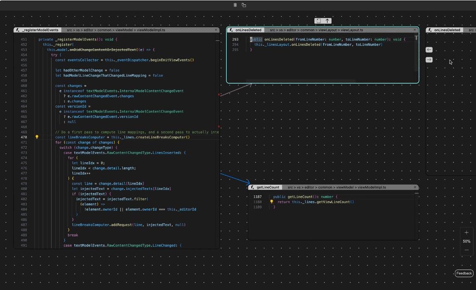The image size is (476, 290).
Task: Click the fx icon on the cut-off rightmost onLinesDeleted card
Action: (x=430, y=30)
